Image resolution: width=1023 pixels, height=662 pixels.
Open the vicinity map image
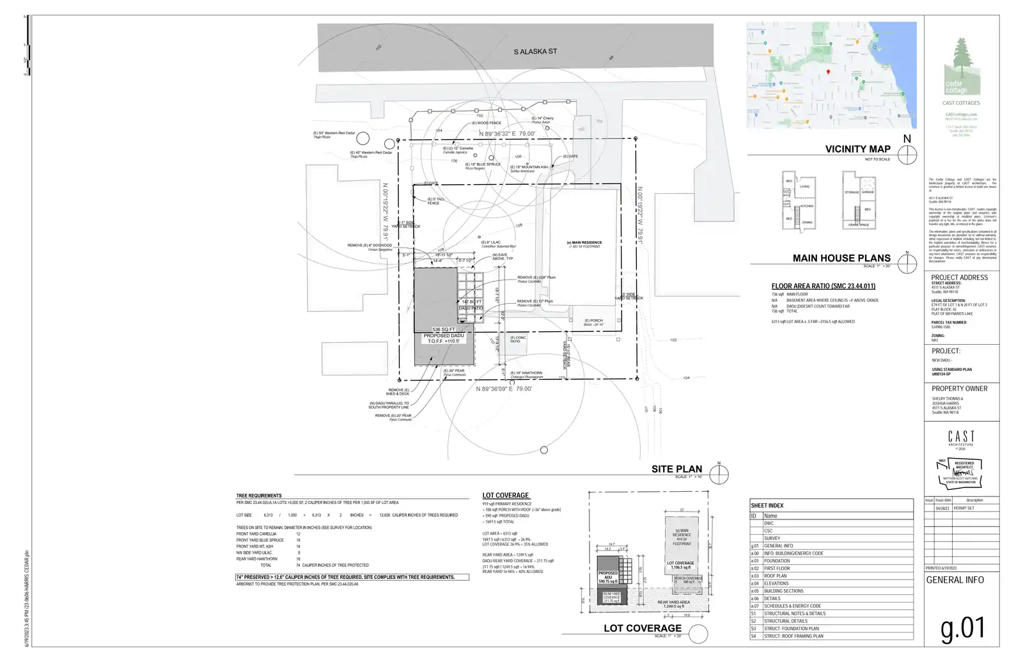coord(831,75)
